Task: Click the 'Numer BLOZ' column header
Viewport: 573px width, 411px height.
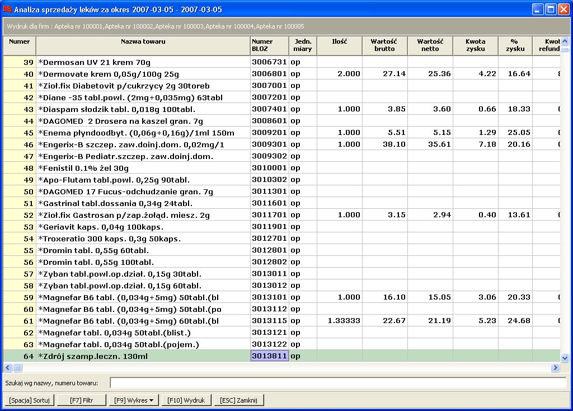Action: pyautogui.click(x=269, y=45)
